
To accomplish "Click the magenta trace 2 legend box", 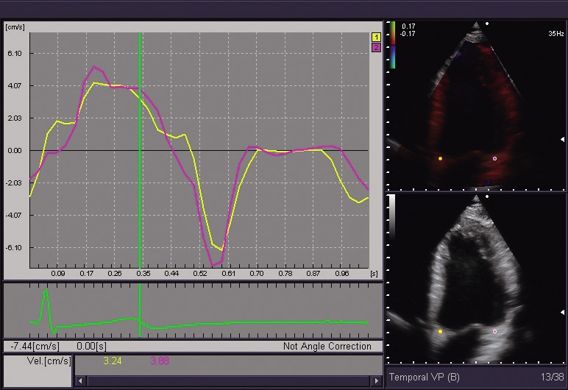I will click(x=376, y=46).
